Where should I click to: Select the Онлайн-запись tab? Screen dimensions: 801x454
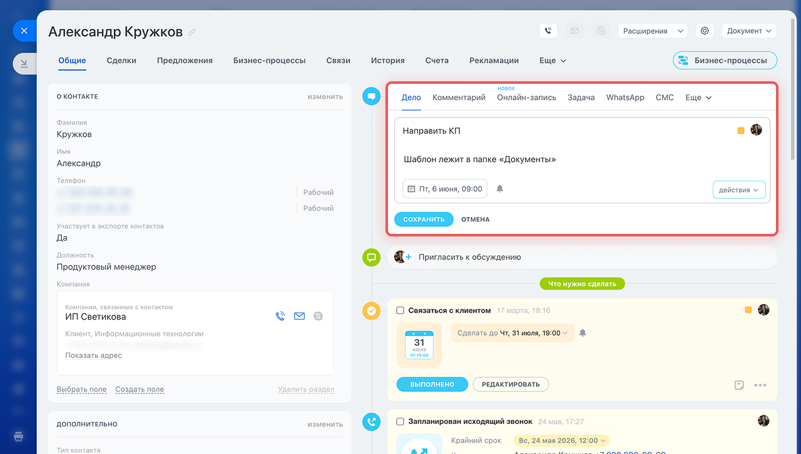point(526,98)
